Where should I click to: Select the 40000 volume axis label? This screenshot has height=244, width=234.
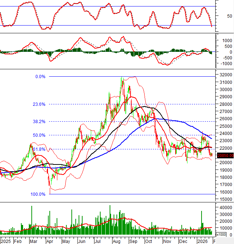tap(224, 208)
